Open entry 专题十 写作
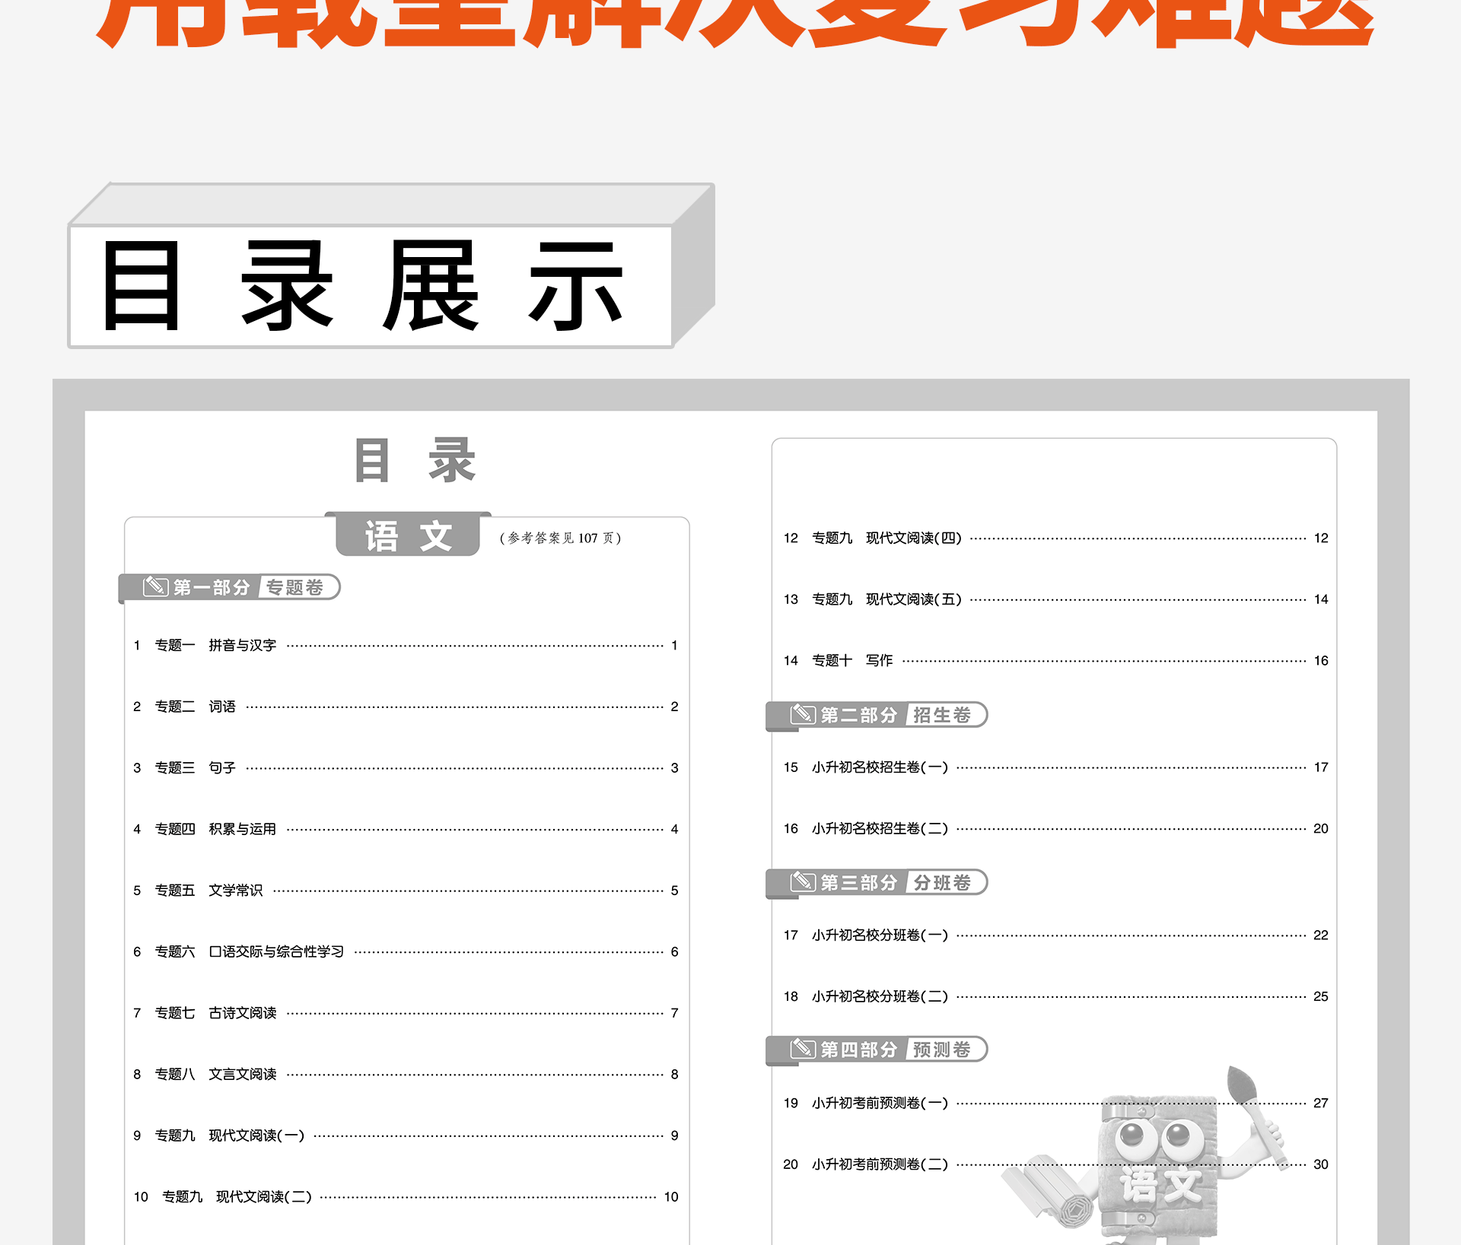 tap(852, 660)
